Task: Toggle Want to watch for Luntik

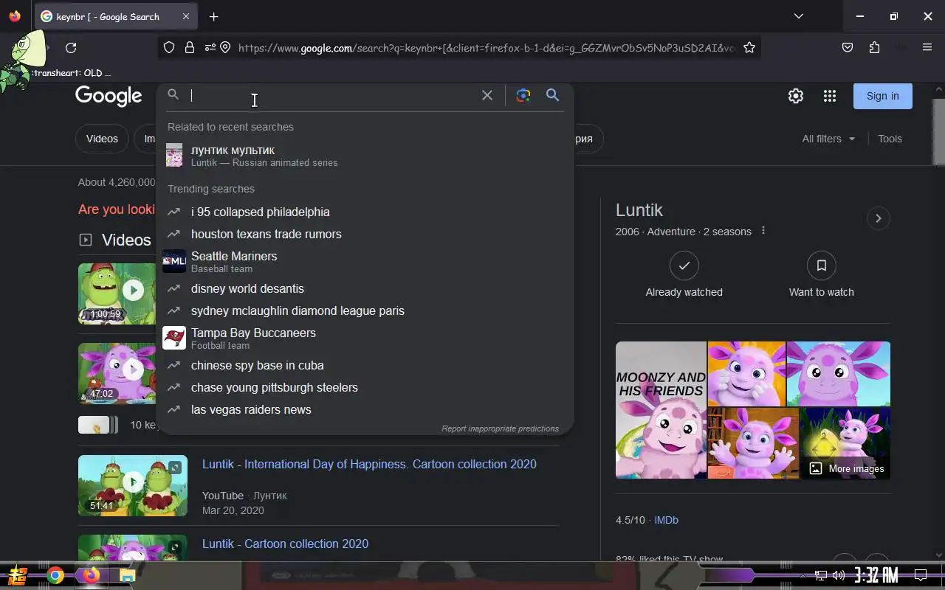Action: pos(821,274)
